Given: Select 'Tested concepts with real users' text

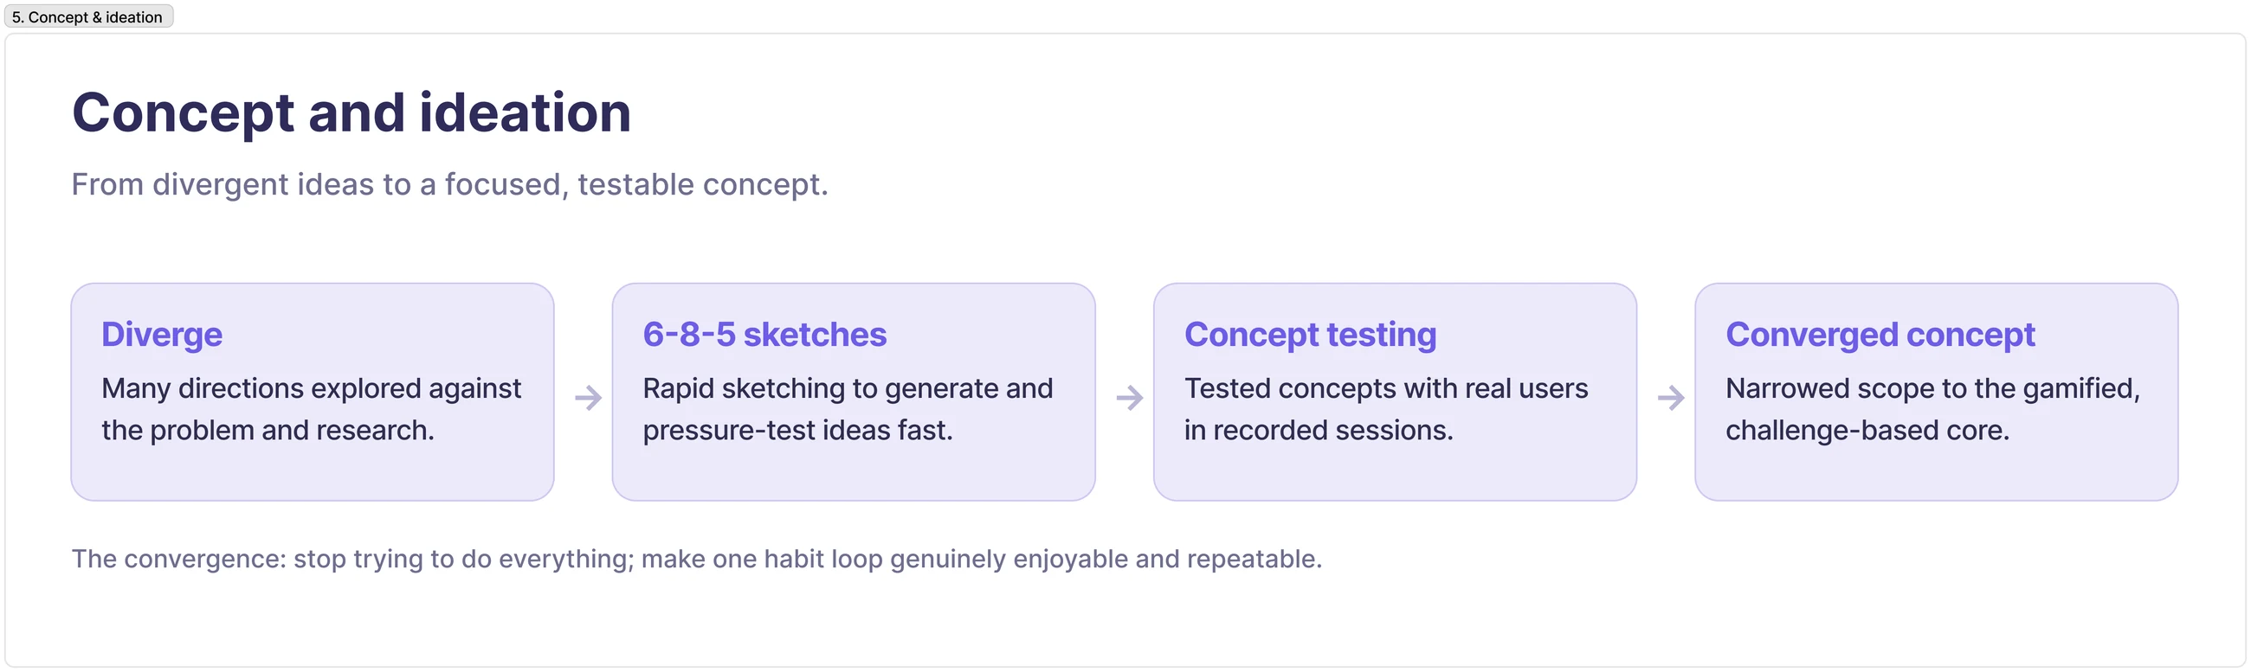Looking at the screenshot, I should (x=1386, y=388).
